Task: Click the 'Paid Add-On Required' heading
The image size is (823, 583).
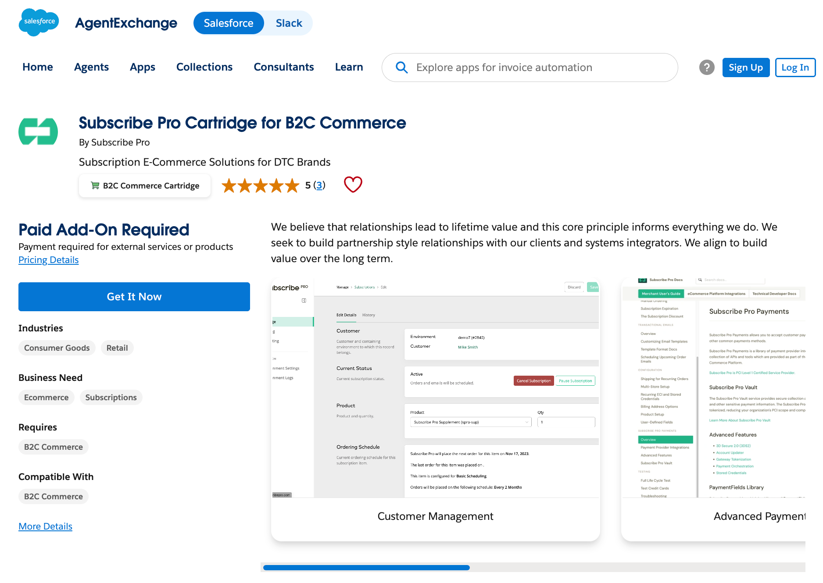Action: (x=104, y=230)
